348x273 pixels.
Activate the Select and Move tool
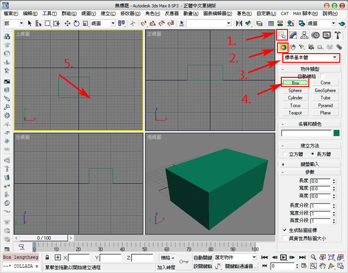click(67, 23)
